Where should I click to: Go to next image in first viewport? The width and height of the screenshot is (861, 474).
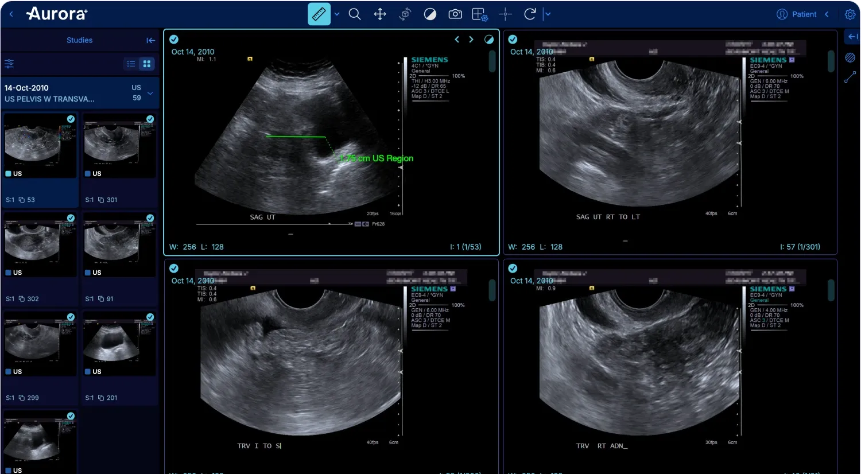471,40
